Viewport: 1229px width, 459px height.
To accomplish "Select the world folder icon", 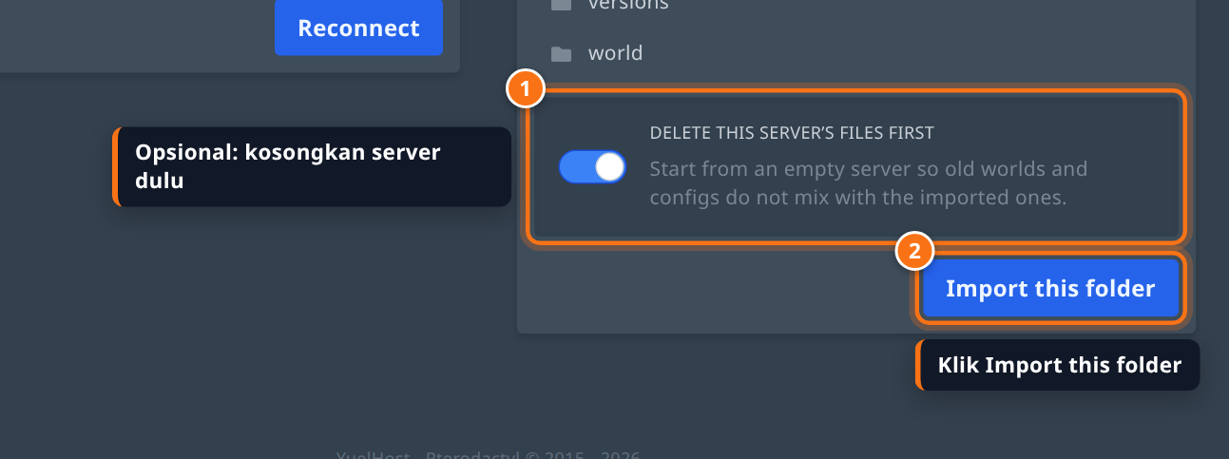I will 562,54.
